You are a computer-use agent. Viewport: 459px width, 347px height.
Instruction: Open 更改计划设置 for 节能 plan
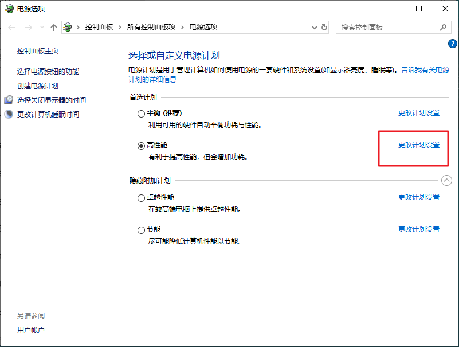point(419,229)
